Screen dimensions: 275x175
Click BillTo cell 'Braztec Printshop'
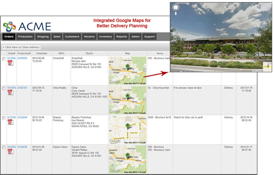tap(58, 119)
